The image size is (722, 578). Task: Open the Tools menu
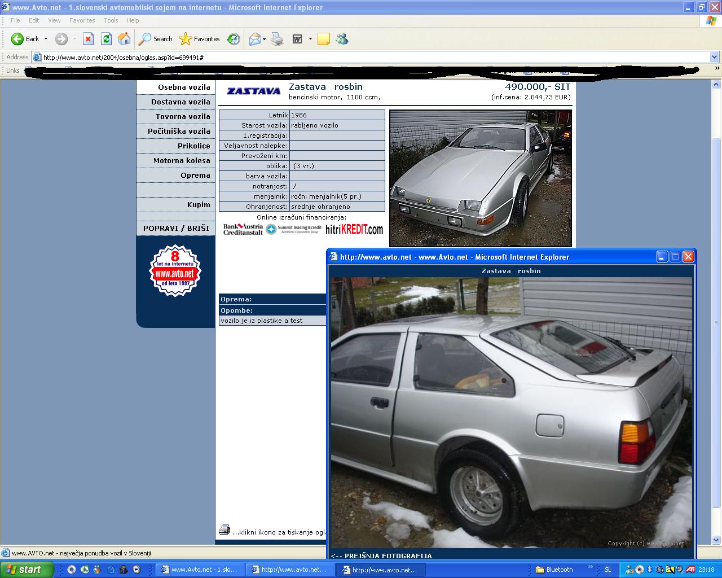point(111,20)
